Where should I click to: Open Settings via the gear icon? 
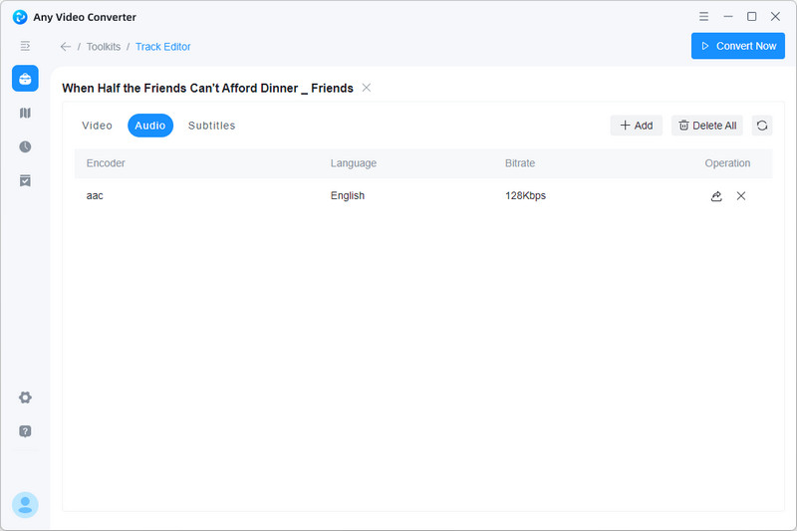tap(25, 398)
